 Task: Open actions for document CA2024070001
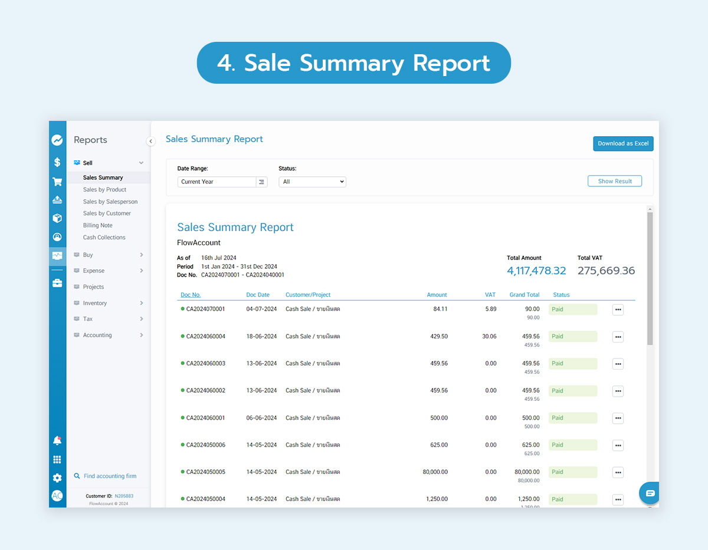click(618, 309)
